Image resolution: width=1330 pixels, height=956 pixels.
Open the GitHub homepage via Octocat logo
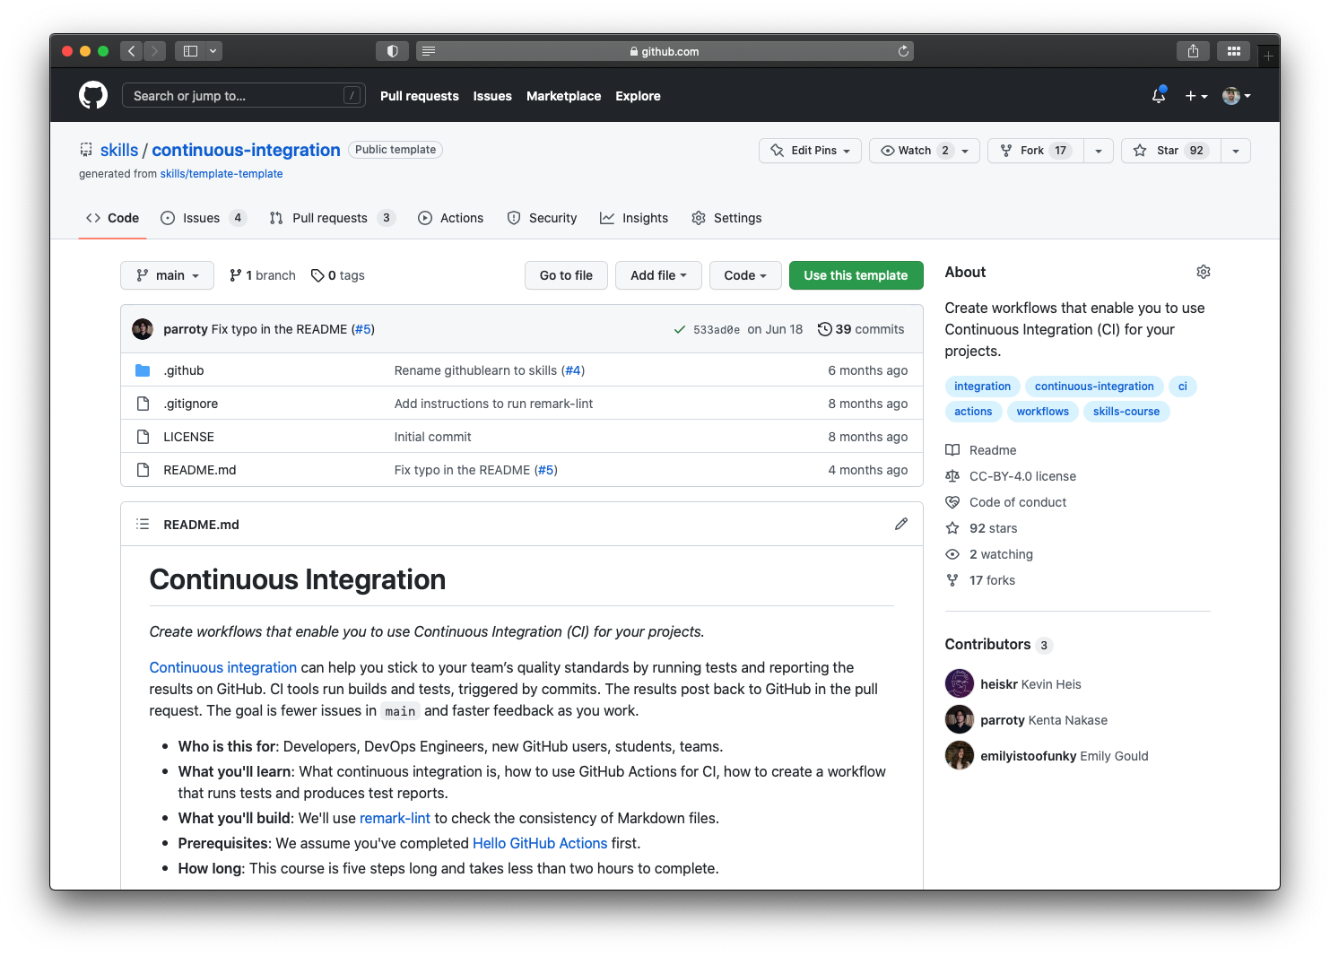click(93, 95)
